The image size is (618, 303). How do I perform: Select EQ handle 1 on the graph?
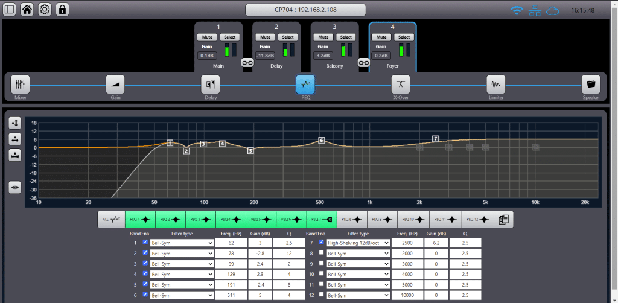click(x=170, y=143)
